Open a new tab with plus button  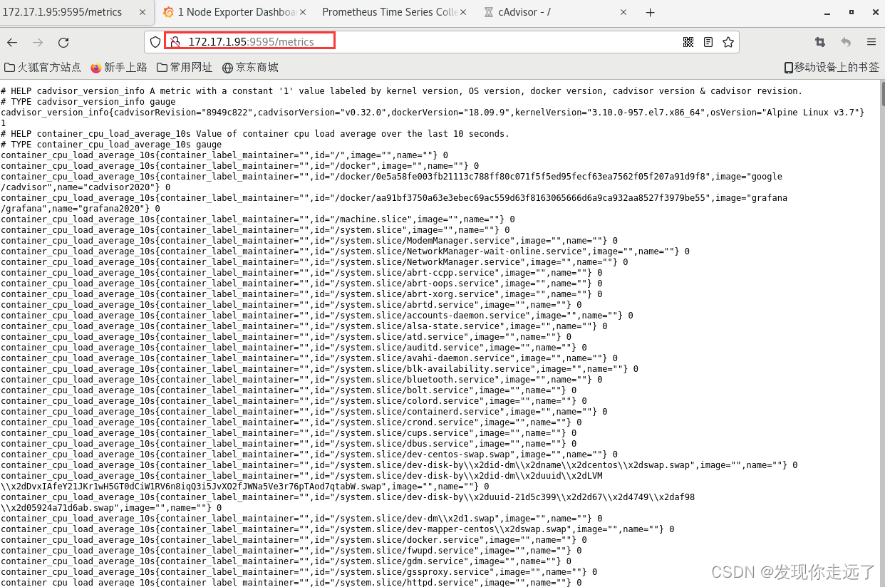[x=650, y=12]
